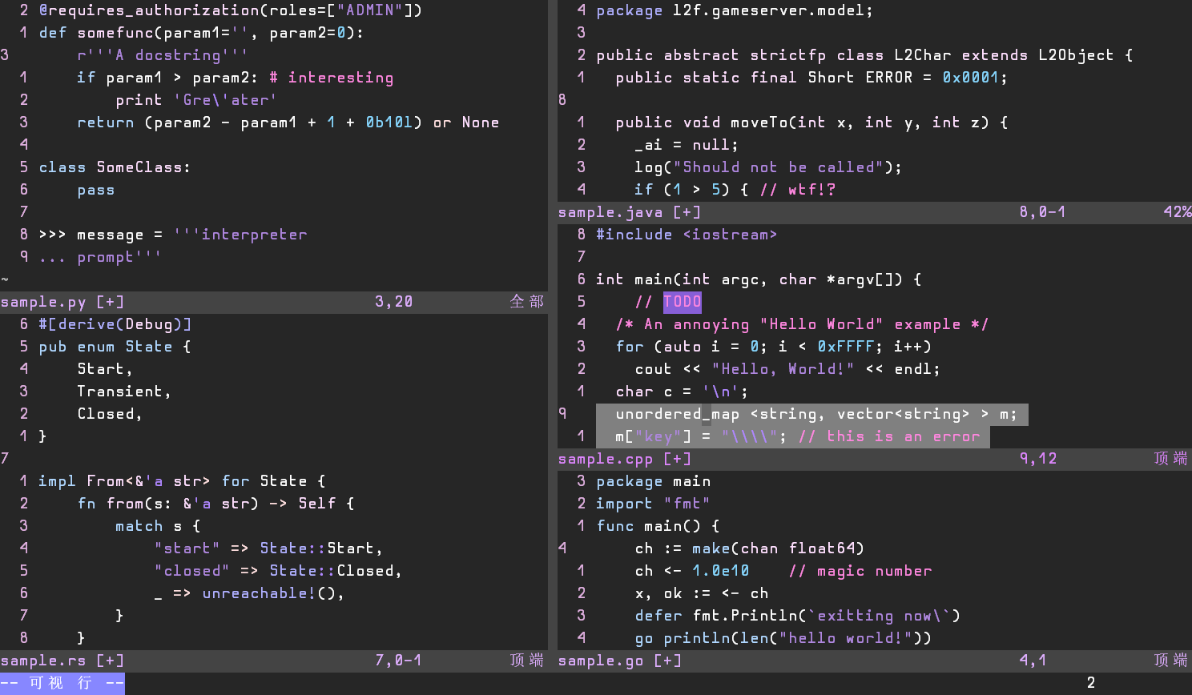Click the '// wtf!?' Java comment
The image size is (1192, 695).
click(x=798, y=190)
